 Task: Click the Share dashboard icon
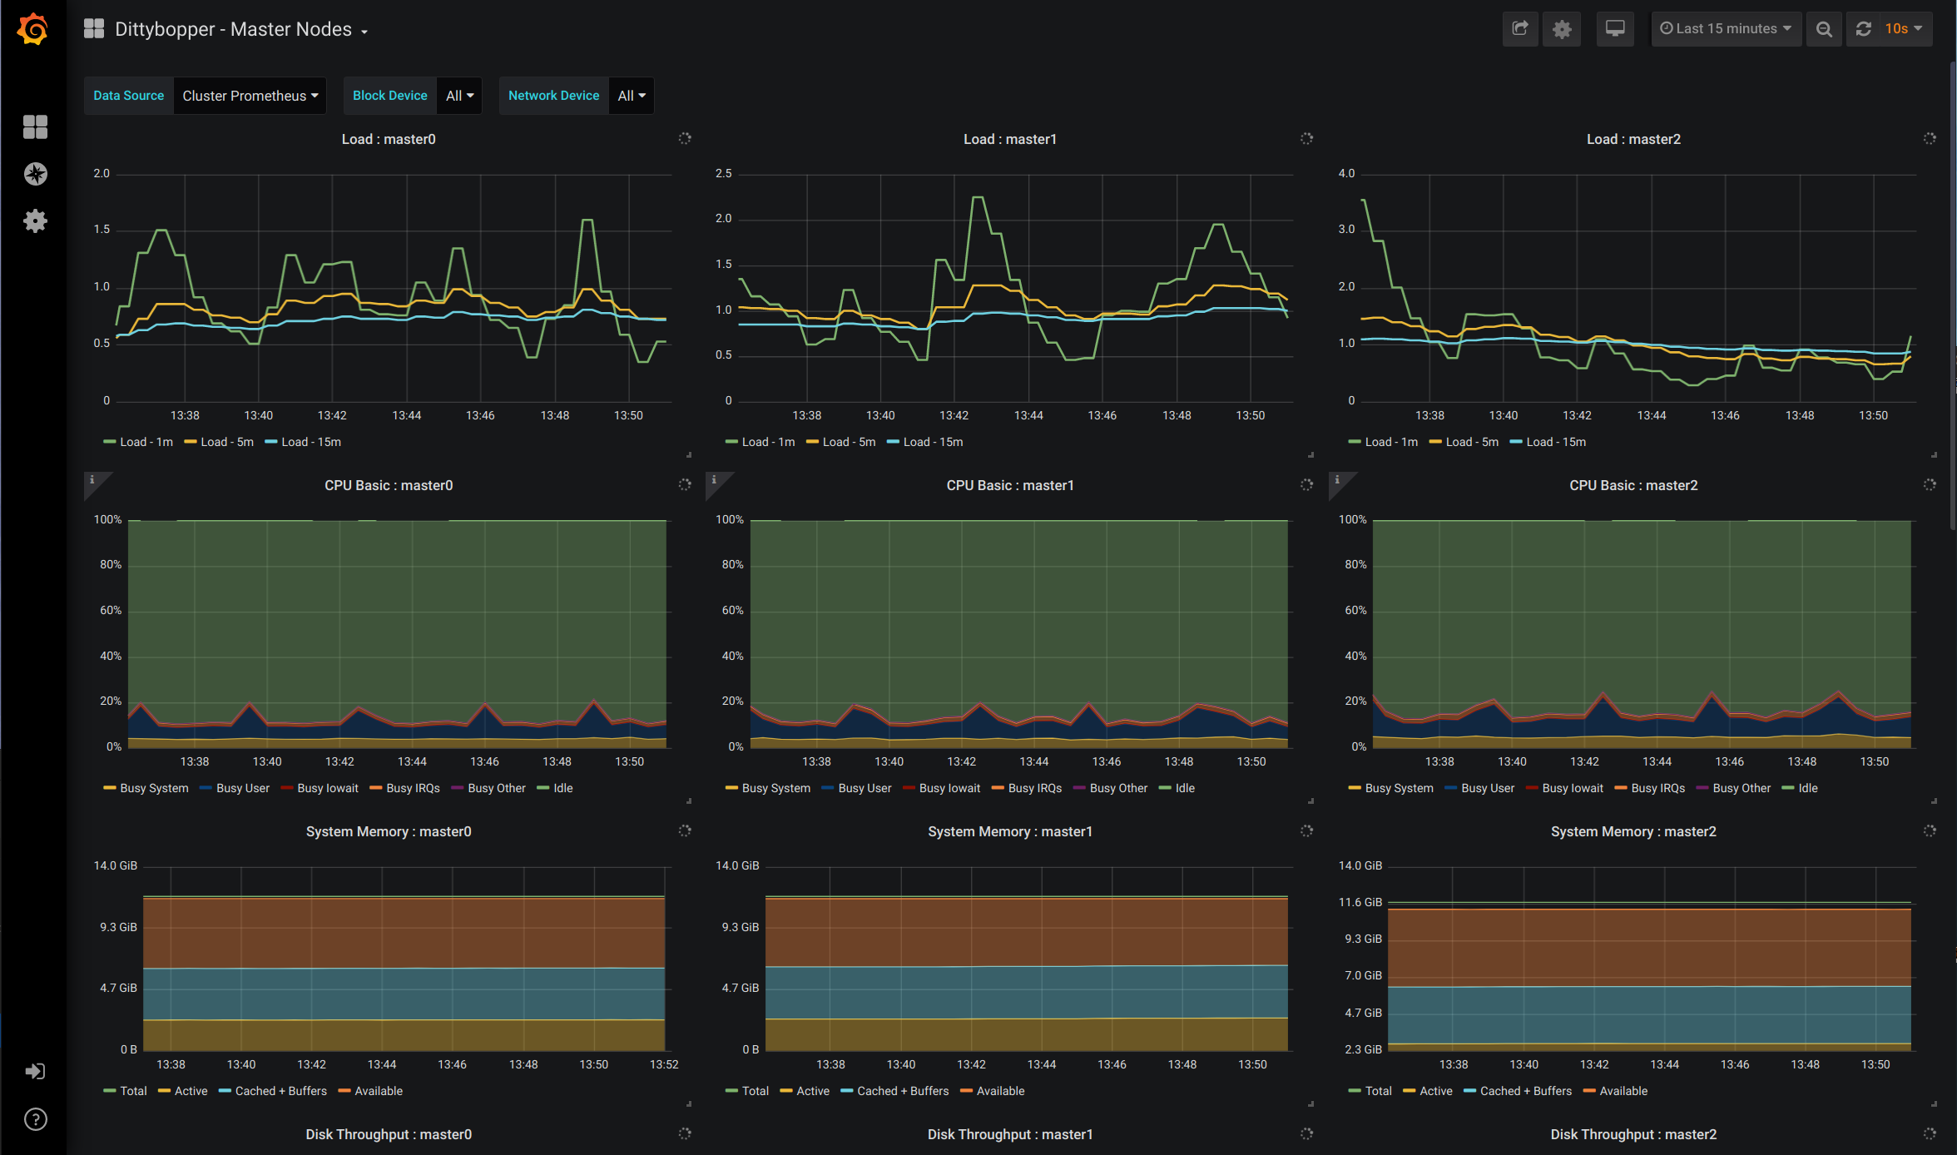[1520, 29]
